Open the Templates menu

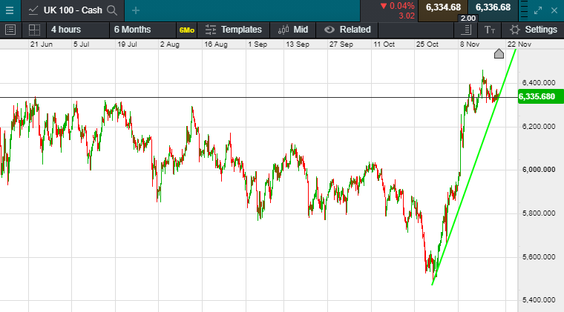pos(233,30)
